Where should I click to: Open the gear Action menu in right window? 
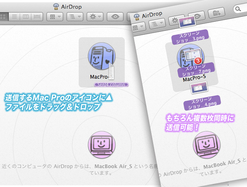click(x=175, y=20)
